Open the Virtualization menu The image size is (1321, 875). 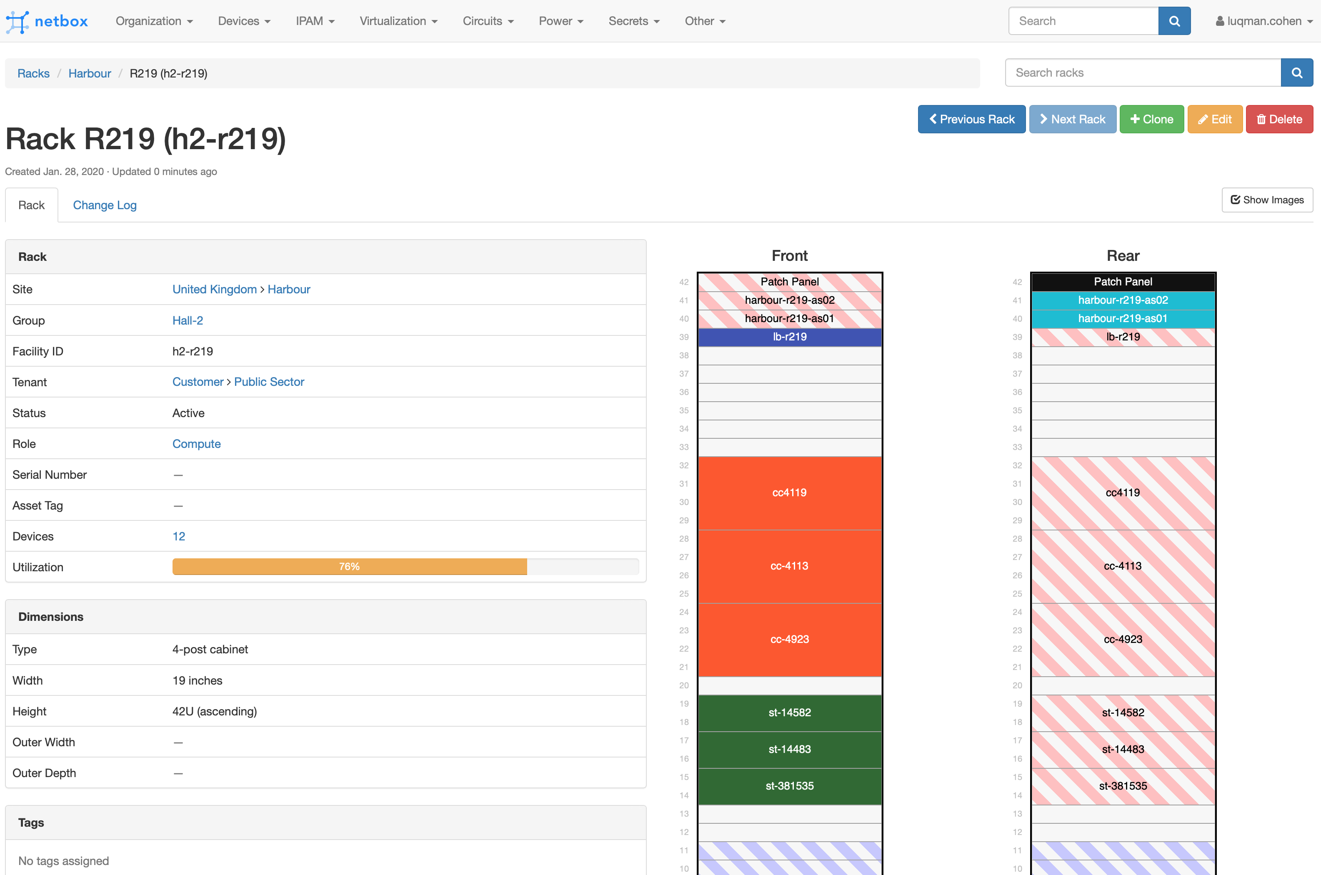398,21
